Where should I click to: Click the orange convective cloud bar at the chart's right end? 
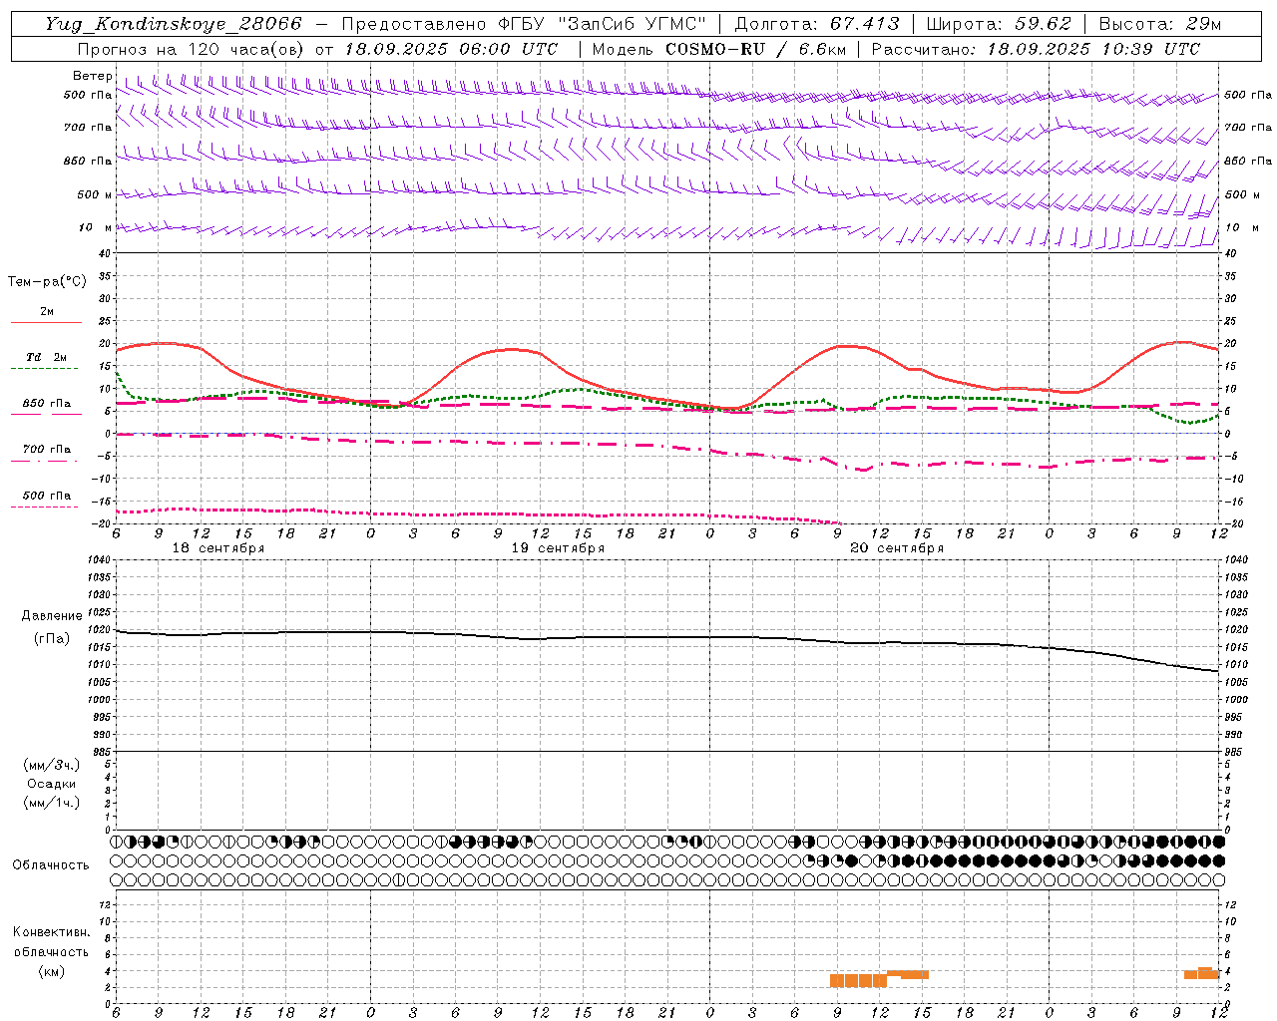(1202, 973)
